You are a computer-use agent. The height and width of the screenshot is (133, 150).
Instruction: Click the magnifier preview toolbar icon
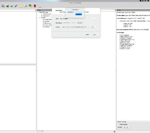[40, 6]
